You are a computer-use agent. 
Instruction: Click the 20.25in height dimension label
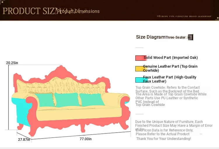[x=12, y=63]
